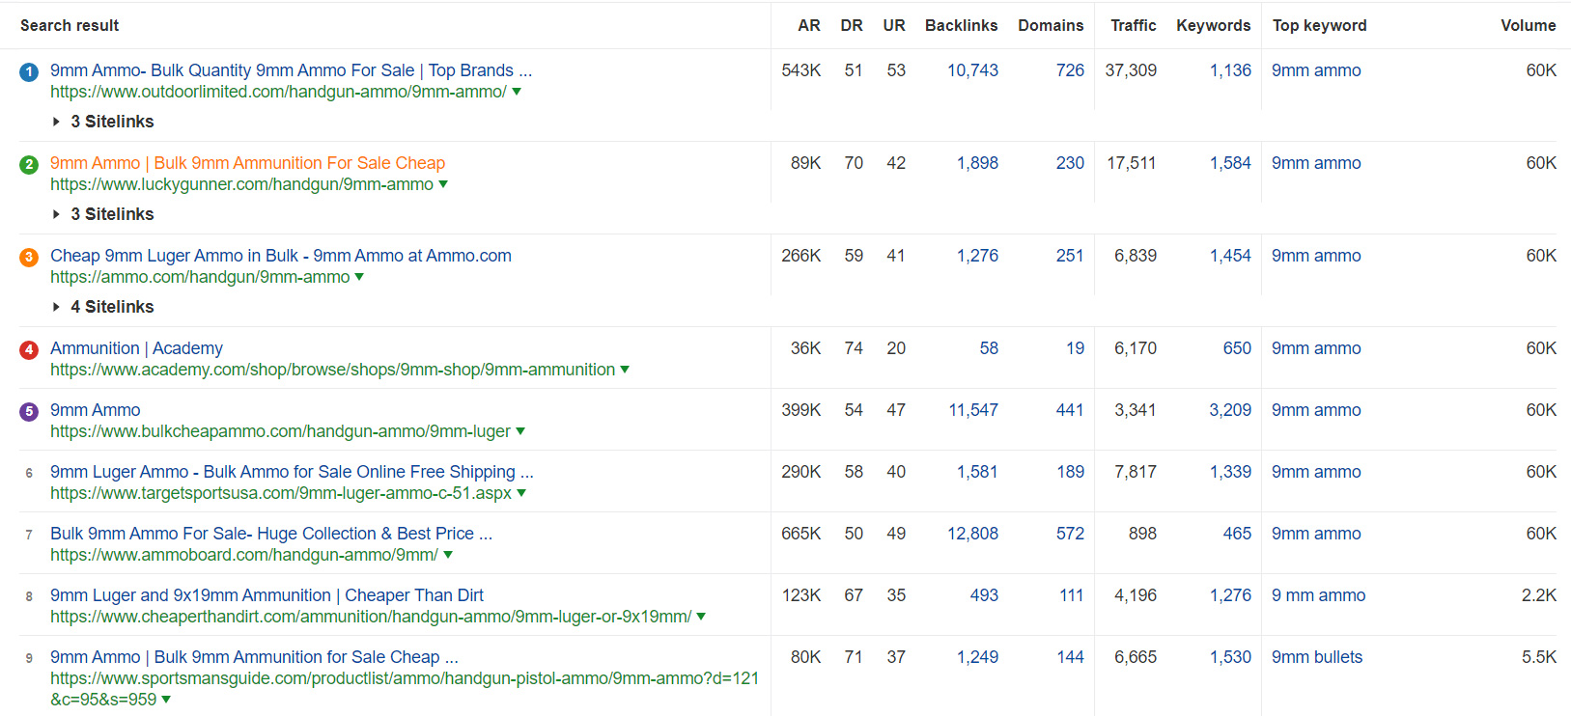Click the purple position 5 badge
This screenshot has height=716, width=1571.
click(29, 411)
